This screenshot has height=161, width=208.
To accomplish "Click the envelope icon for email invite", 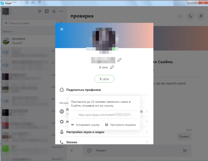I will [107, 125].
